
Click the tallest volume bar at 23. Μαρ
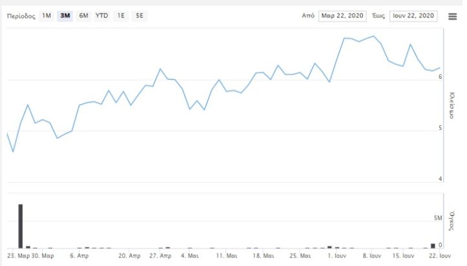click(21, 226)
